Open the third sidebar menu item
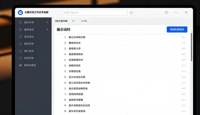 pos(33,37)
